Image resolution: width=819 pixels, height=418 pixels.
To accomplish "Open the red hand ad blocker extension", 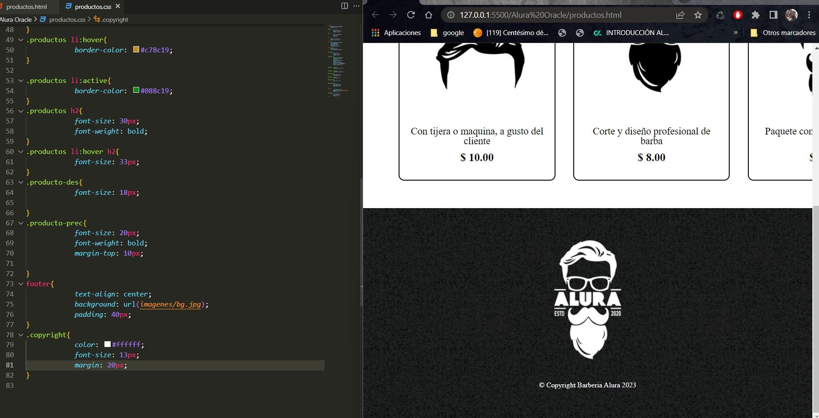I will point(738,15).
